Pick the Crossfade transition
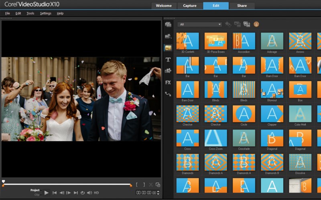This screenshot has height=200, width=321. [x=244, y=138]
